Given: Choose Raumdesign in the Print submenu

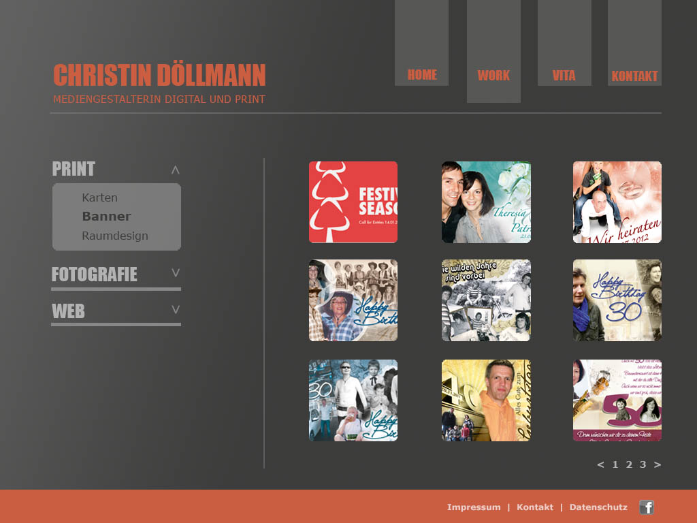Looking at the screenshot, I should click(x=115, y=236).
